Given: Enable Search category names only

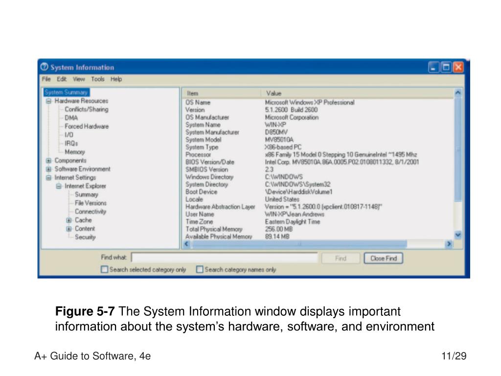Looking at the screenshot, I should click(200, 270).
